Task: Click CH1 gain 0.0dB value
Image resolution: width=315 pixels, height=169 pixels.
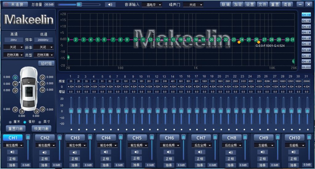Action: pyautogui.click(x=26, y=165)
